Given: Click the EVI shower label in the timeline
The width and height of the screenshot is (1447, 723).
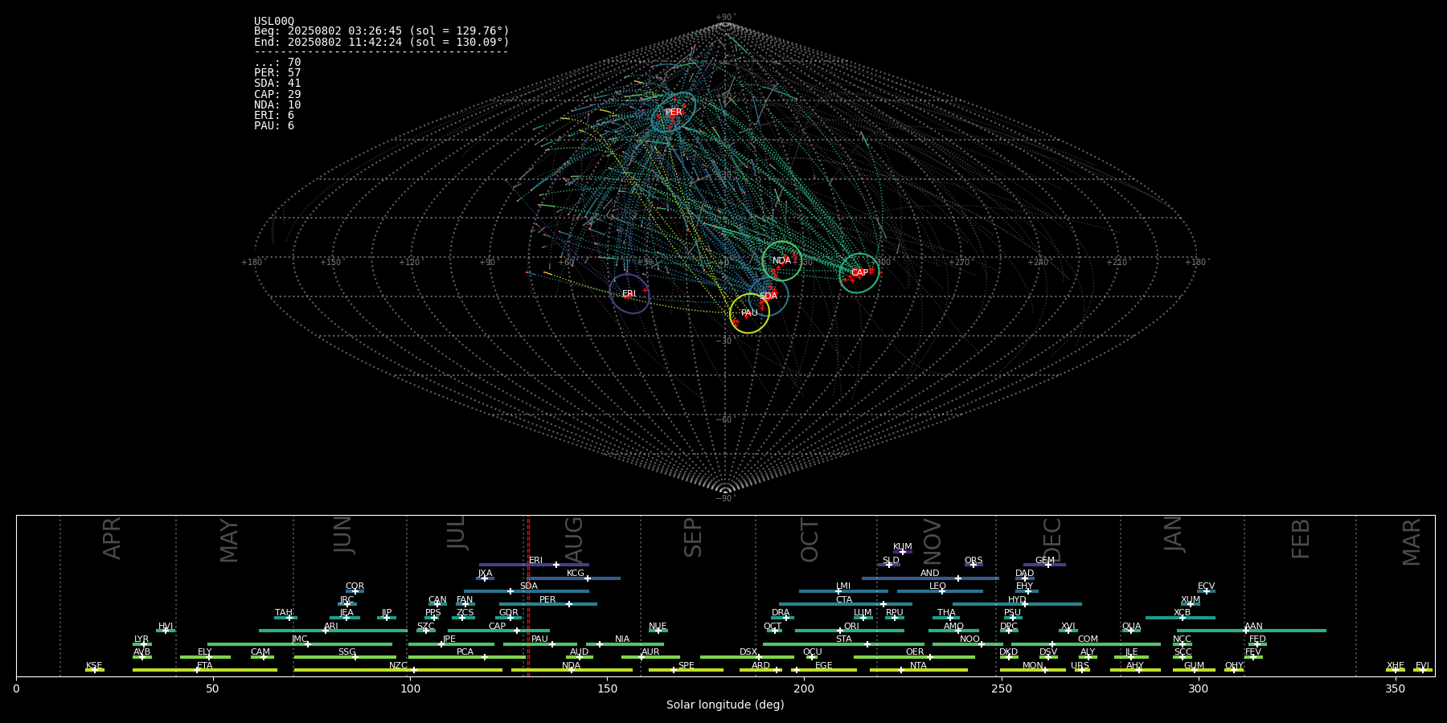Looking at the screenshot, I should tap(1422, 666).
